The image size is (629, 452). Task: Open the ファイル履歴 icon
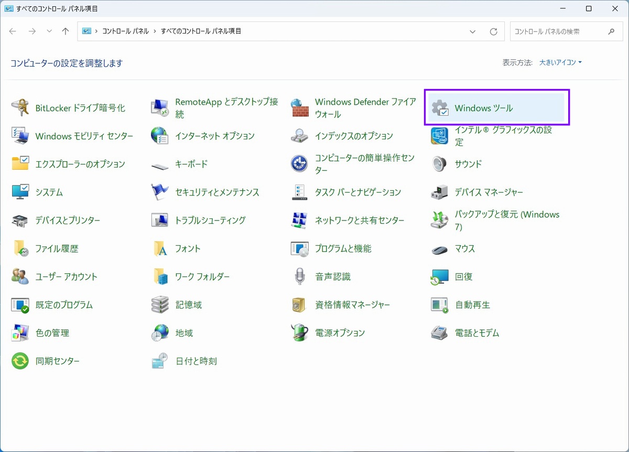(20, 249)
